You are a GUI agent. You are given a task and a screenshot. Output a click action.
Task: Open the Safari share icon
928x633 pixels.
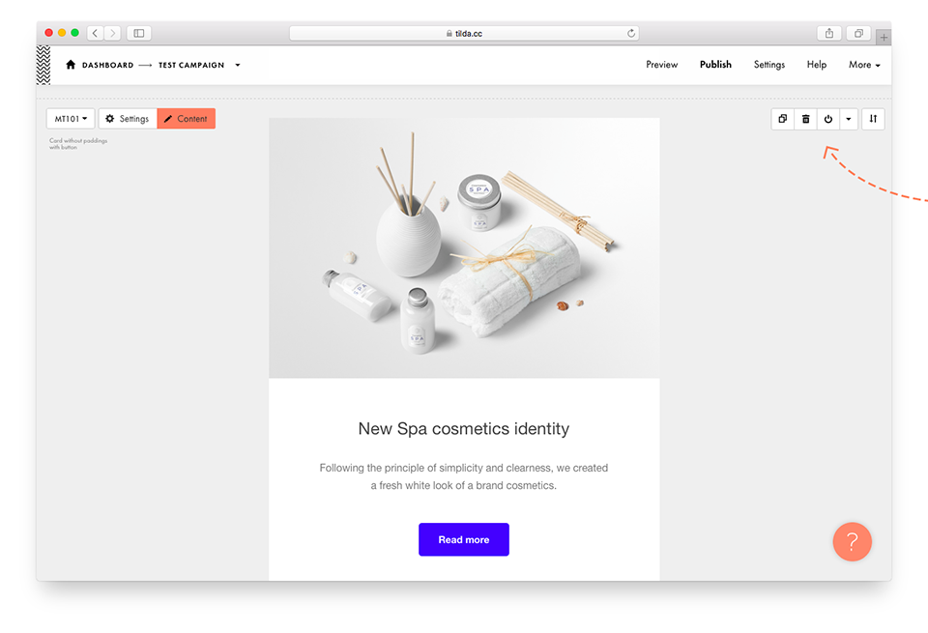(x=829, y=33)
